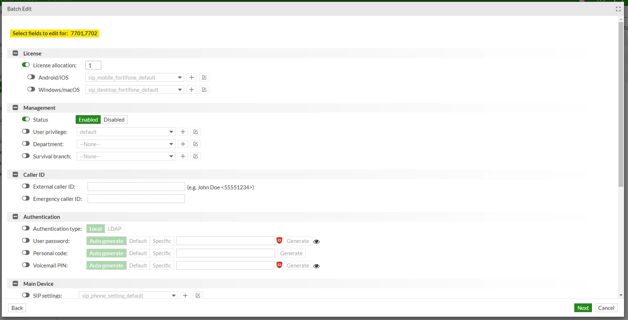This screenshot has height=320, width=628.
Task: Enable the Android/iOS toggle
Action: (31, 77)
